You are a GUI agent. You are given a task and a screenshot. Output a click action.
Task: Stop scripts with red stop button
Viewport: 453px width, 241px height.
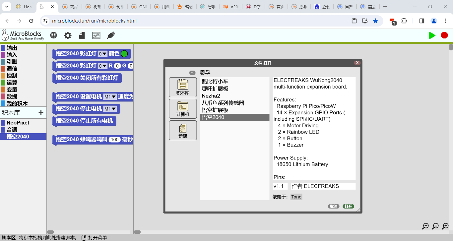click(x=444, y=35)
